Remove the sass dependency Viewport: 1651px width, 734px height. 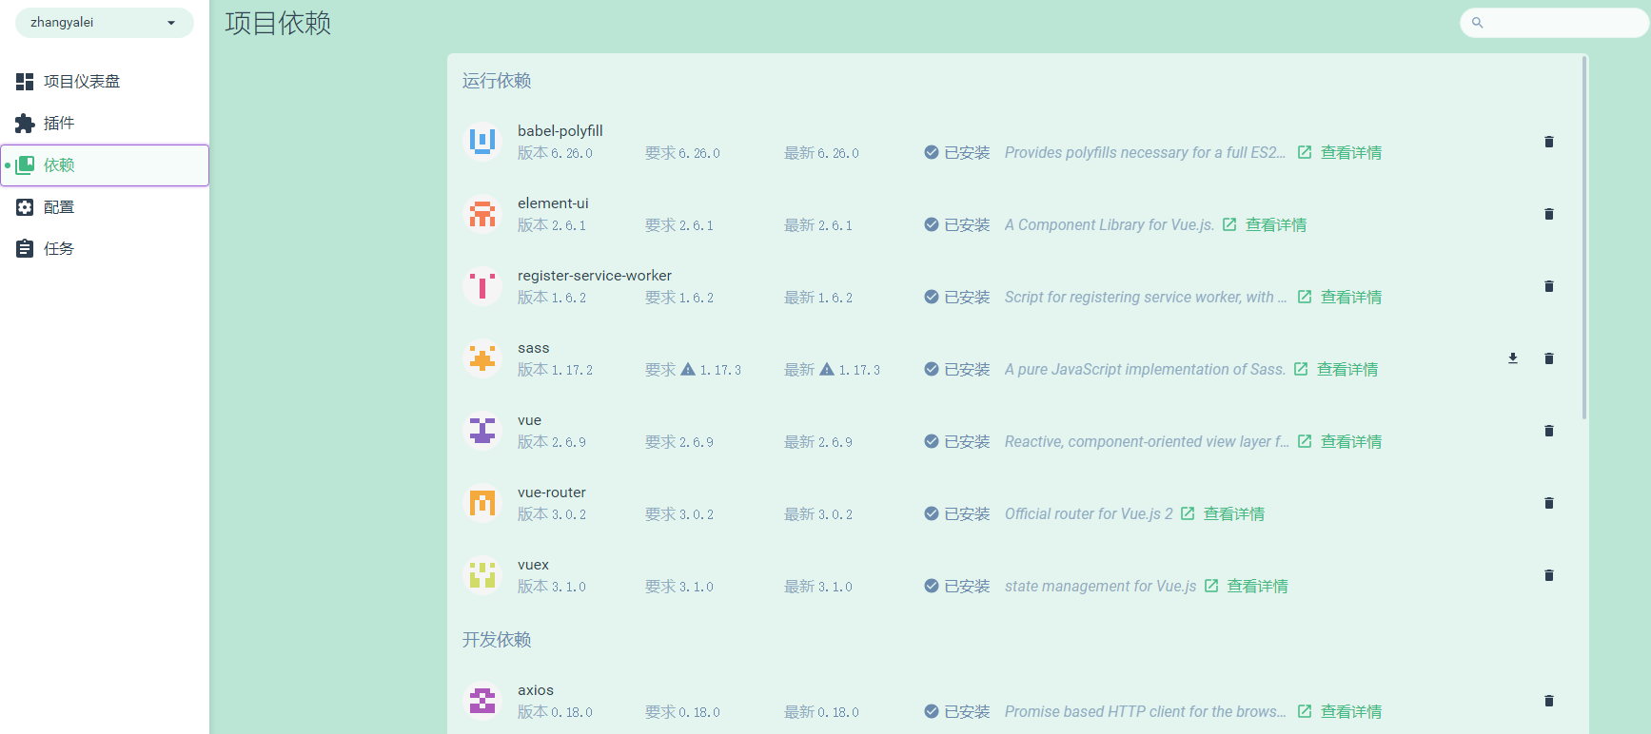point(1548,358)
